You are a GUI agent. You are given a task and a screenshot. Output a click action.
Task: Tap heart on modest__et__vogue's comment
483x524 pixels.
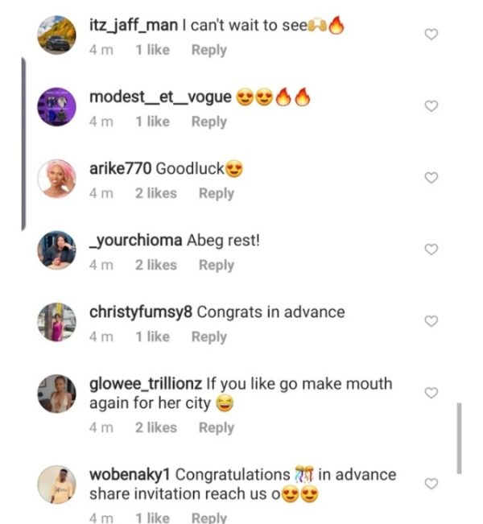pyautogui.click(x=431, y=106)
